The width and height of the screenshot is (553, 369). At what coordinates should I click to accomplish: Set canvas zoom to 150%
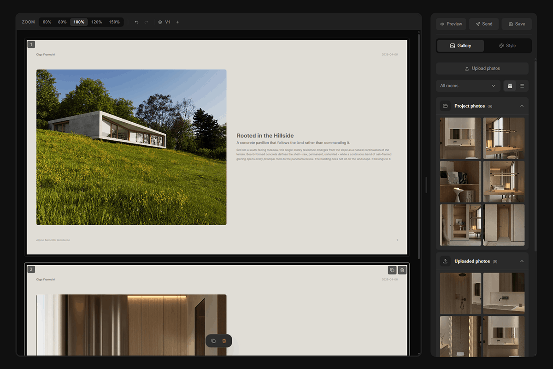(113, 22)
